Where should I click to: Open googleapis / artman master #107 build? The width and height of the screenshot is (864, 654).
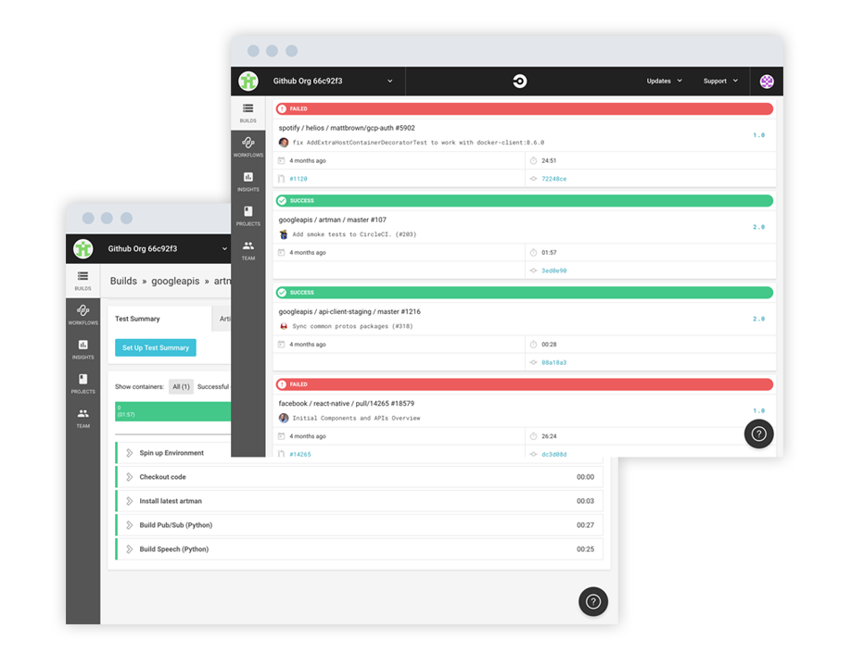pos(332,220)
